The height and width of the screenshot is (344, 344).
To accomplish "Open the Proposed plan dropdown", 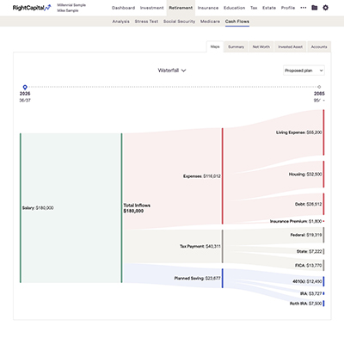I will coord(304,71).
